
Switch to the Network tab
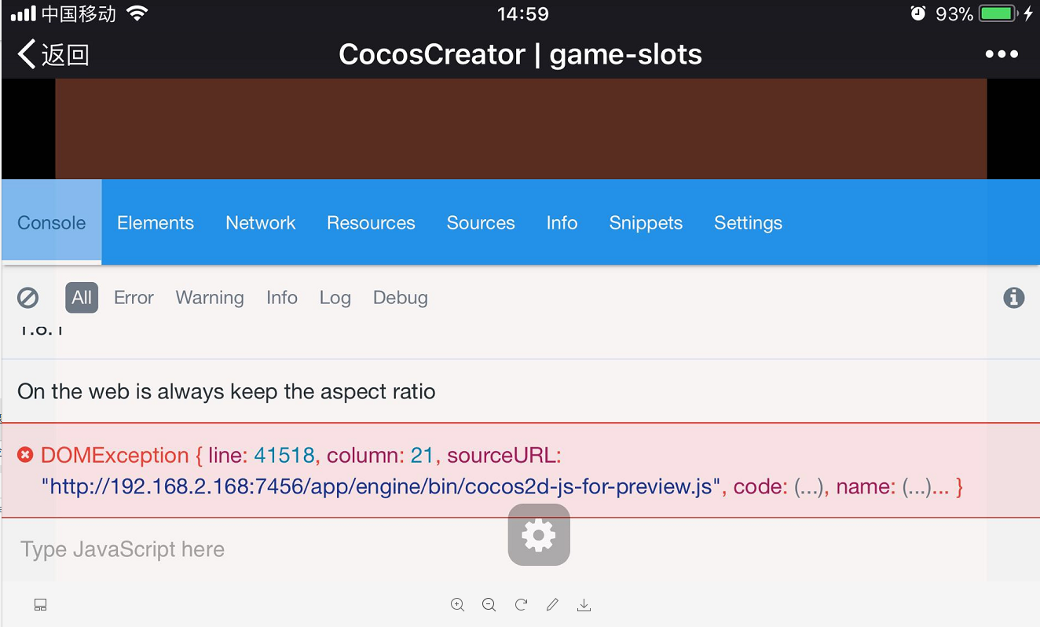click(261, 223)
